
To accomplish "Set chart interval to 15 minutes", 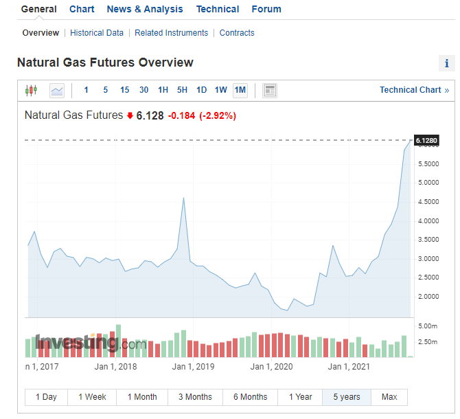I will click(125, 90).
